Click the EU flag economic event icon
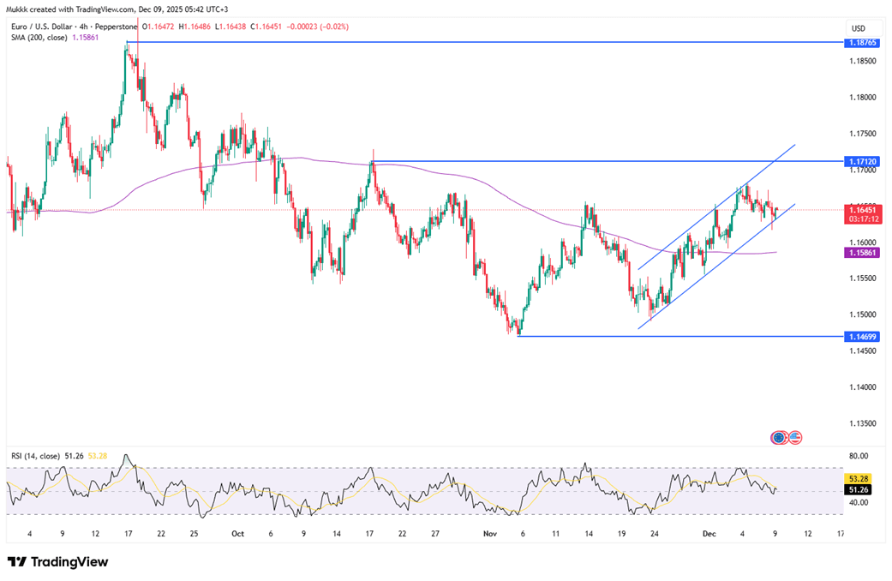Viewport: 892px width, 581px height. [779, 437]
